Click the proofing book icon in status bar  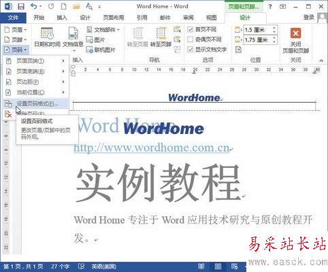tap(81, 267)
